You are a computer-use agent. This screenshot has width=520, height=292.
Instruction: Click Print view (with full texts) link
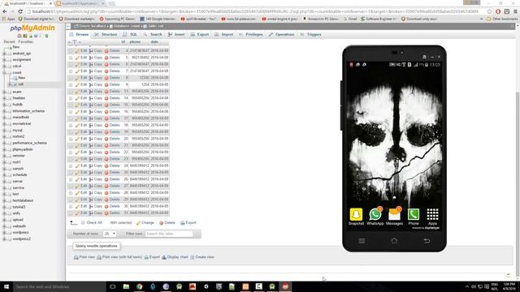point(119,257)
